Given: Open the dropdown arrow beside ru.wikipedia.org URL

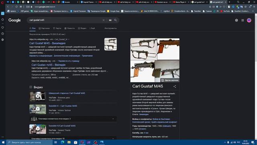Looking at the screenshot, I should [x=69, y=39].
